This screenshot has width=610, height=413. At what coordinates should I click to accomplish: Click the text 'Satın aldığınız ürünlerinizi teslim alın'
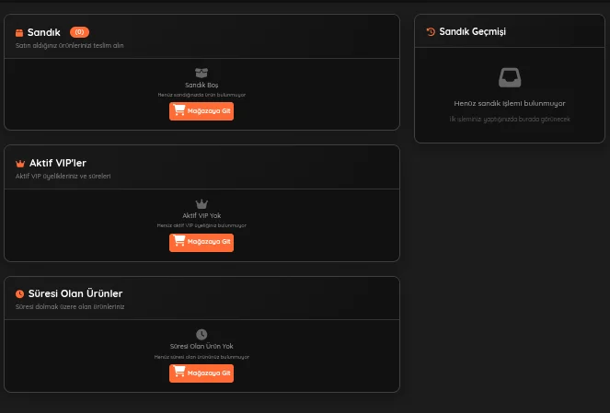click(x=70, y=45)
